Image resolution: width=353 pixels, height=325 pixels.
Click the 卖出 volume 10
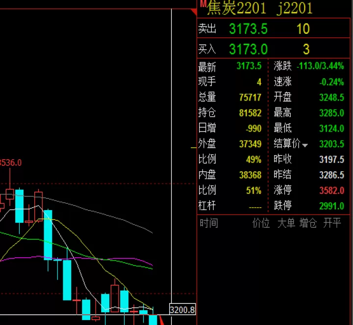[303, 29]
